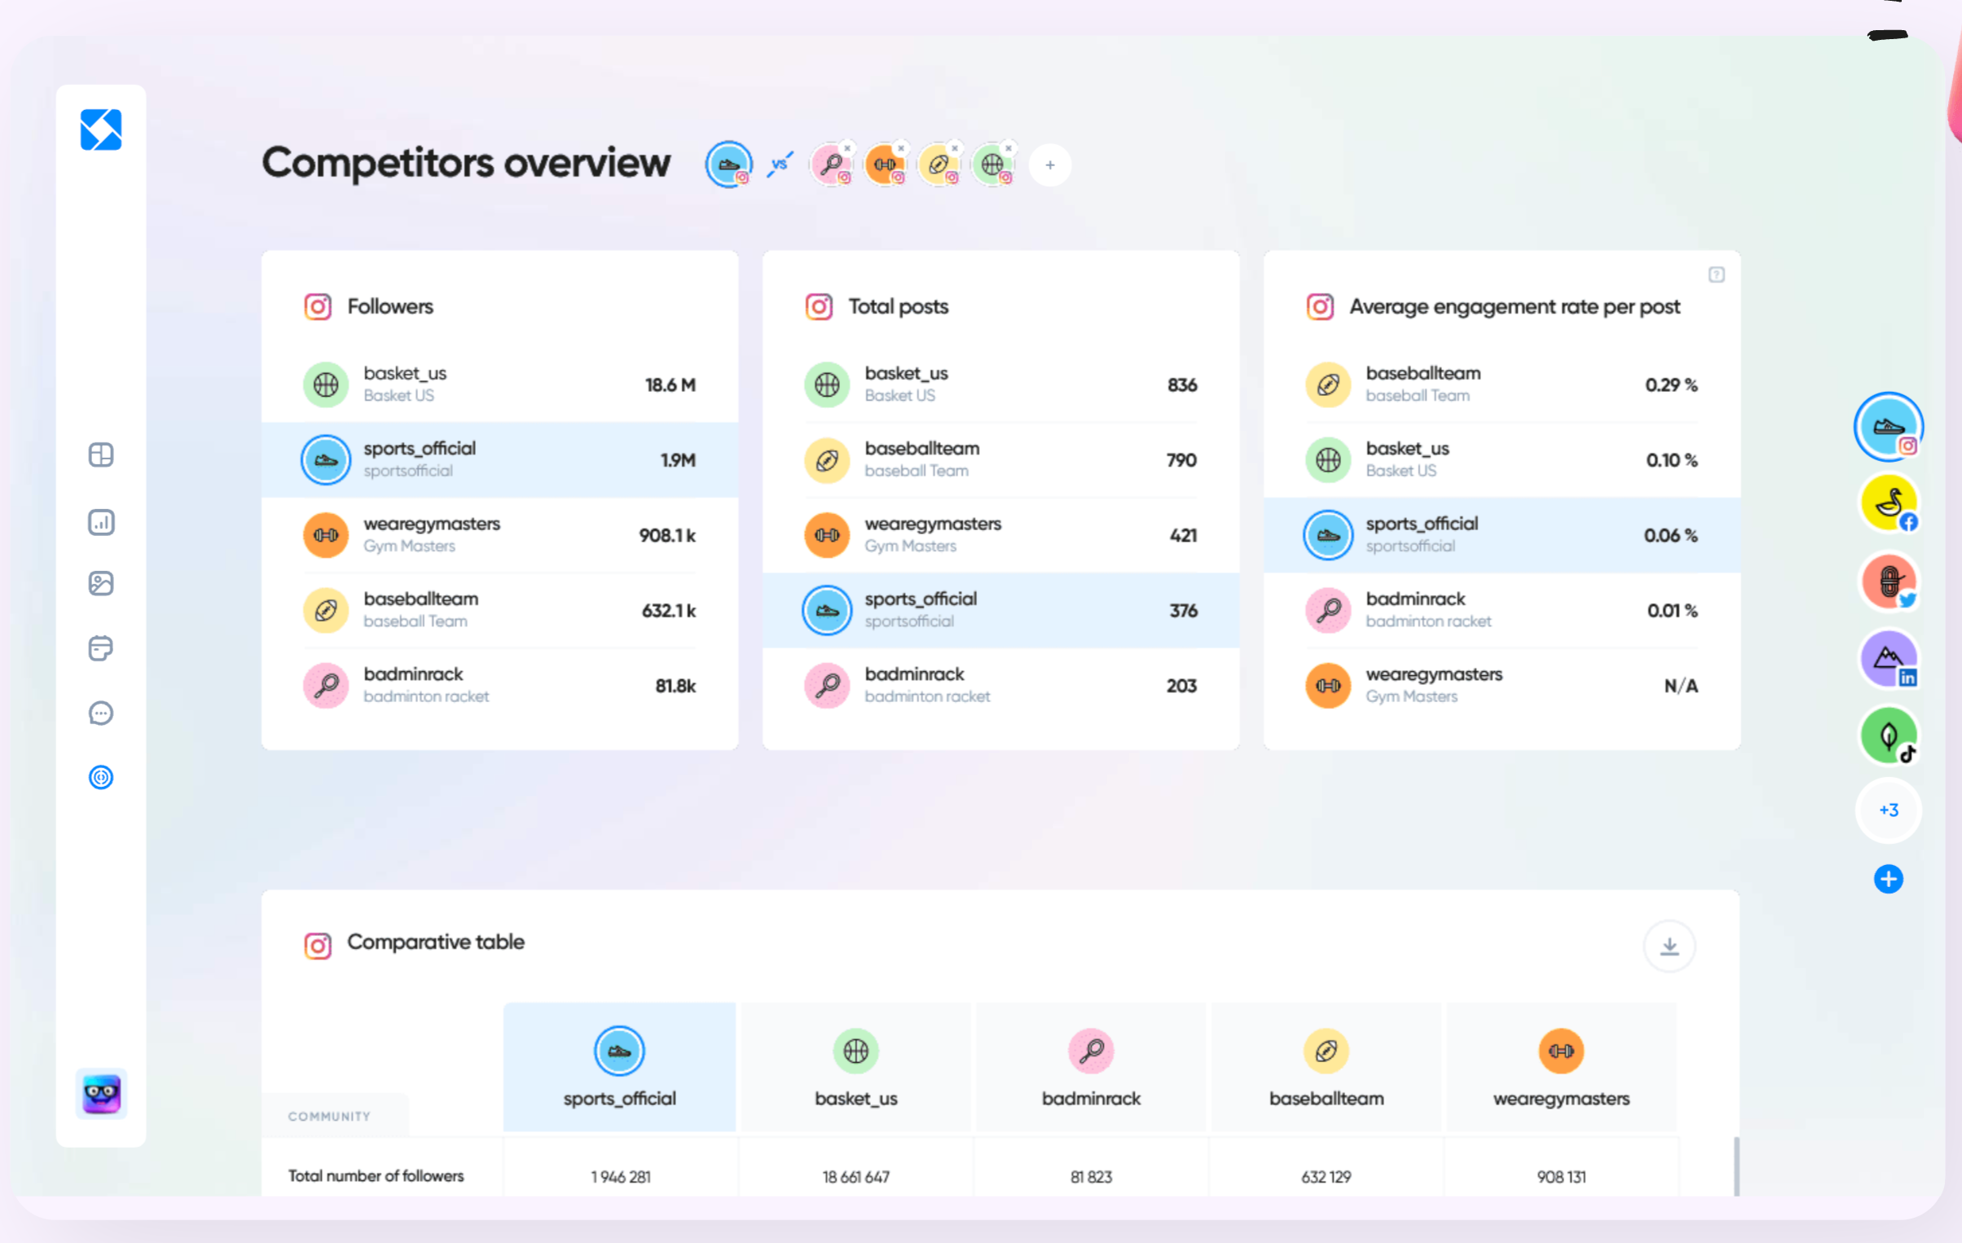Click the Instagram icon beside Comparative table title

coord(318,946)
